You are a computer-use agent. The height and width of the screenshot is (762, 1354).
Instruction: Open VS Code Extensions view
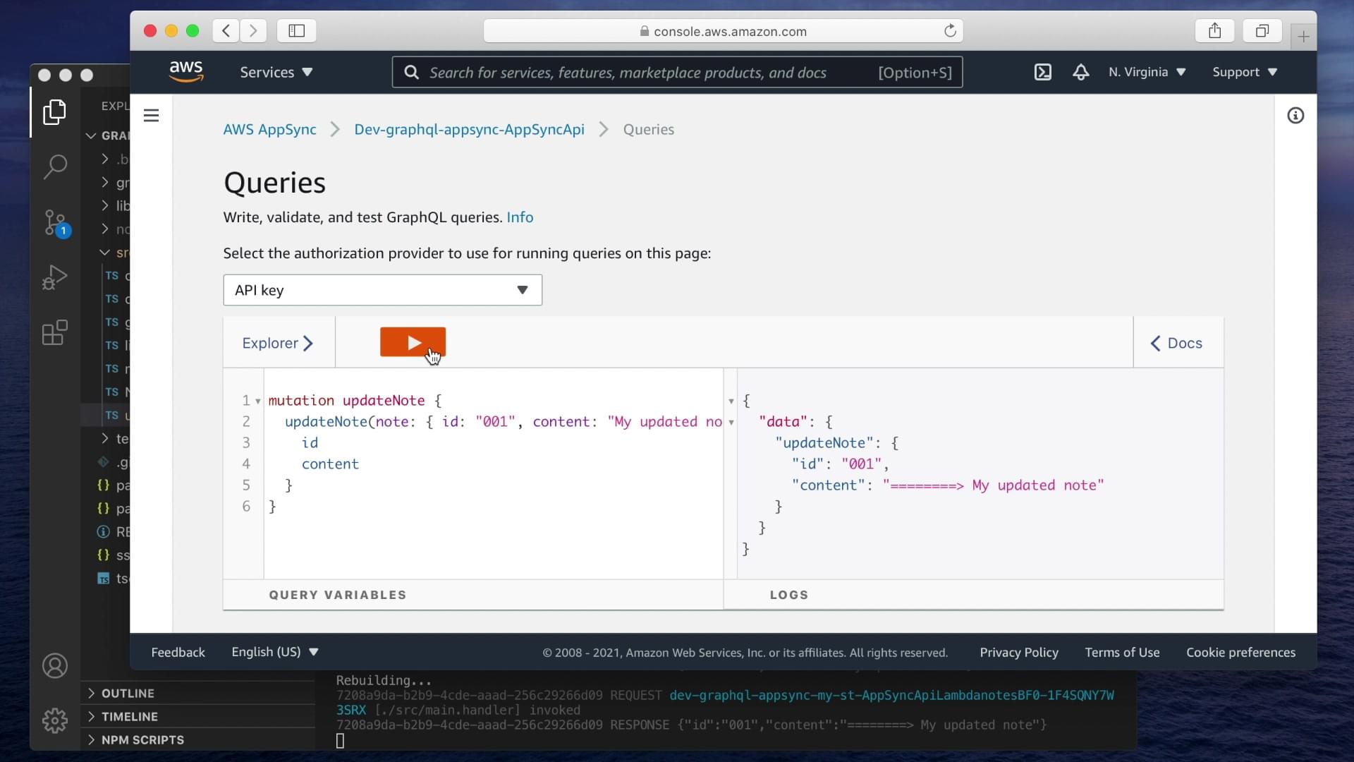pos(55,332)
